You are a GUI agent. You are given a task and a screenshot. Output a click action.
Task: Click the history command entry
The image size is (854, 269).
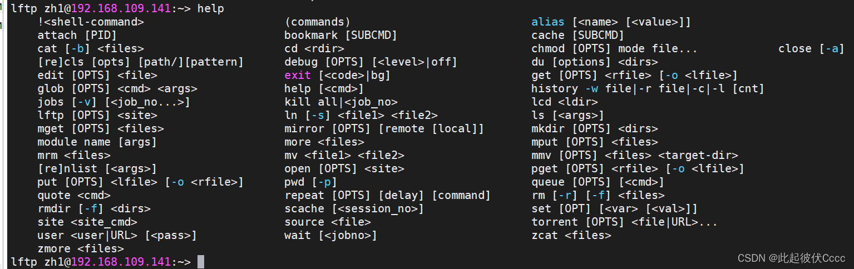(555, 88)
